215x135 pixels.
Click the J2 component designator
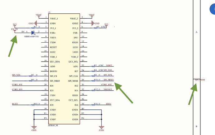[49, 12]
